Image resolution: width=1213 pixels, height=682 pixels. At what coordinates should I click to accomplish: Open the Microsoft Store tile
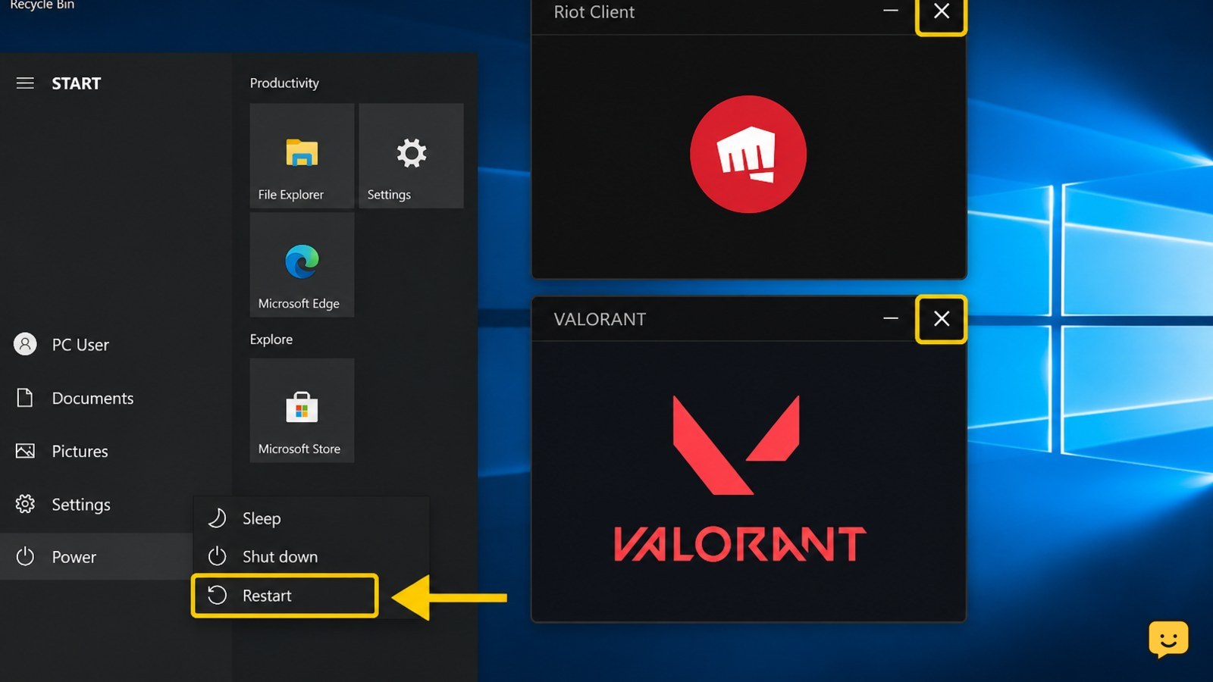pyautogui.click(x=302, y=410)
